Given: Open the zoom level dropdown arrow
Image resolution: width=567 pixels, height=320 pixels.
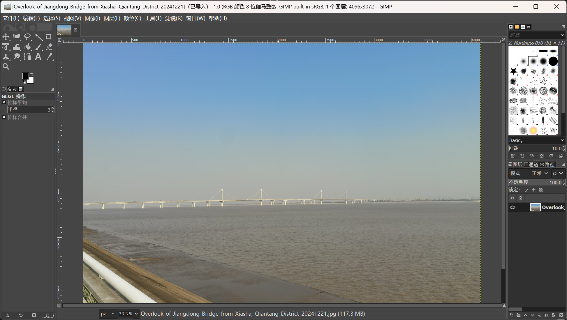Looking at the screenshot, I should pyautogui.click(x=136, y=314).
